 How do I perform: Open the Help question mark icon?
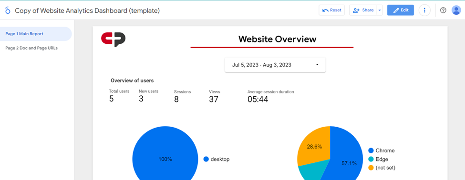(443, 10)
